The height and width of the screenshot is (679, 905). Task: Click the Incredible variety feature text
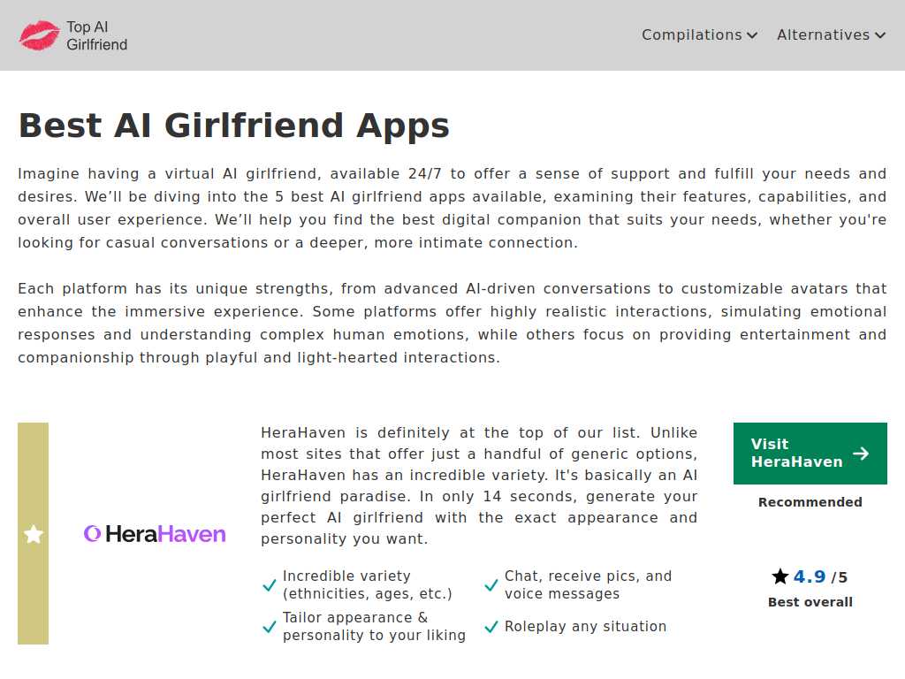coord(367,584)
